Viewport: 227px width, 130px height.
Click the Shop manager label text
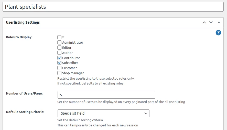[x=73, y=73]
